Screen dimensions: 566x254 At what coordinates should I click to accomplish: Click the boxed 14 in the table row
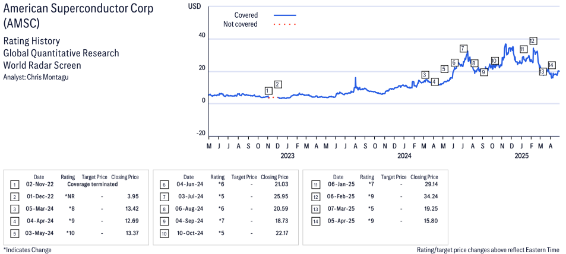pos(315,221)
